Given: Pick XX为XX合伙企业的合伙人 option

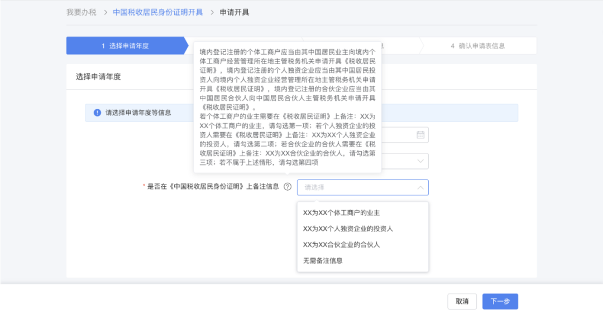Looking at the screenshot, I should (341, 244).
